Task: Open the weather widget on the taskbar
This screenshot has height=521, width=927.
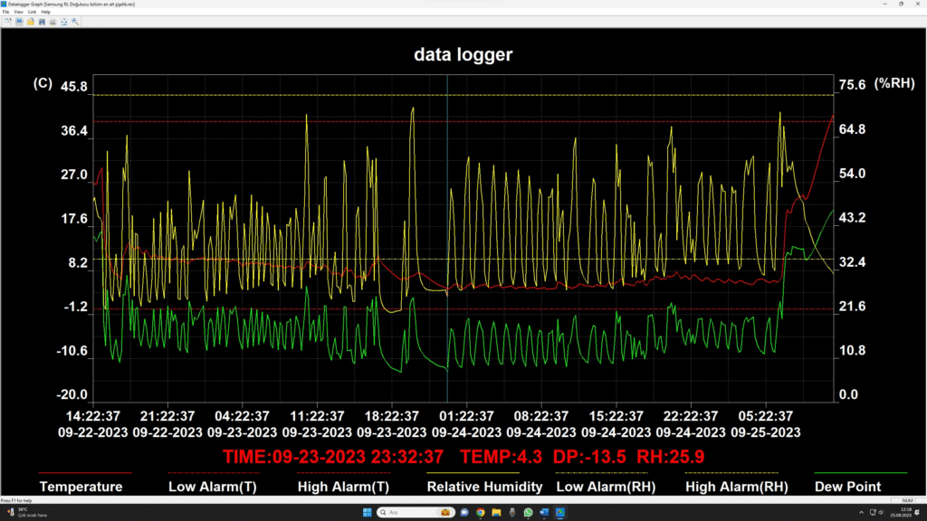Action: tap(26, 512)
